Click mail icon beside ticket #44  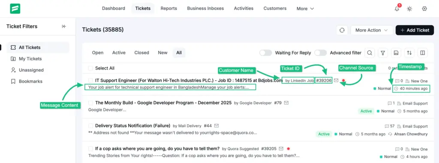(216, 125)
